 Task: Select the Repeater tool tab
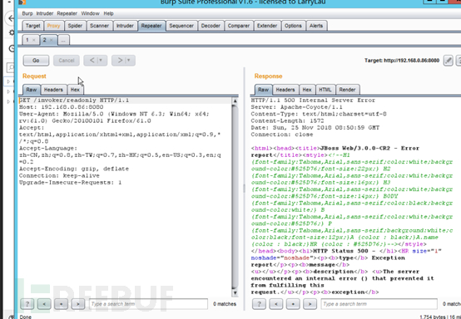coord(151,26)
